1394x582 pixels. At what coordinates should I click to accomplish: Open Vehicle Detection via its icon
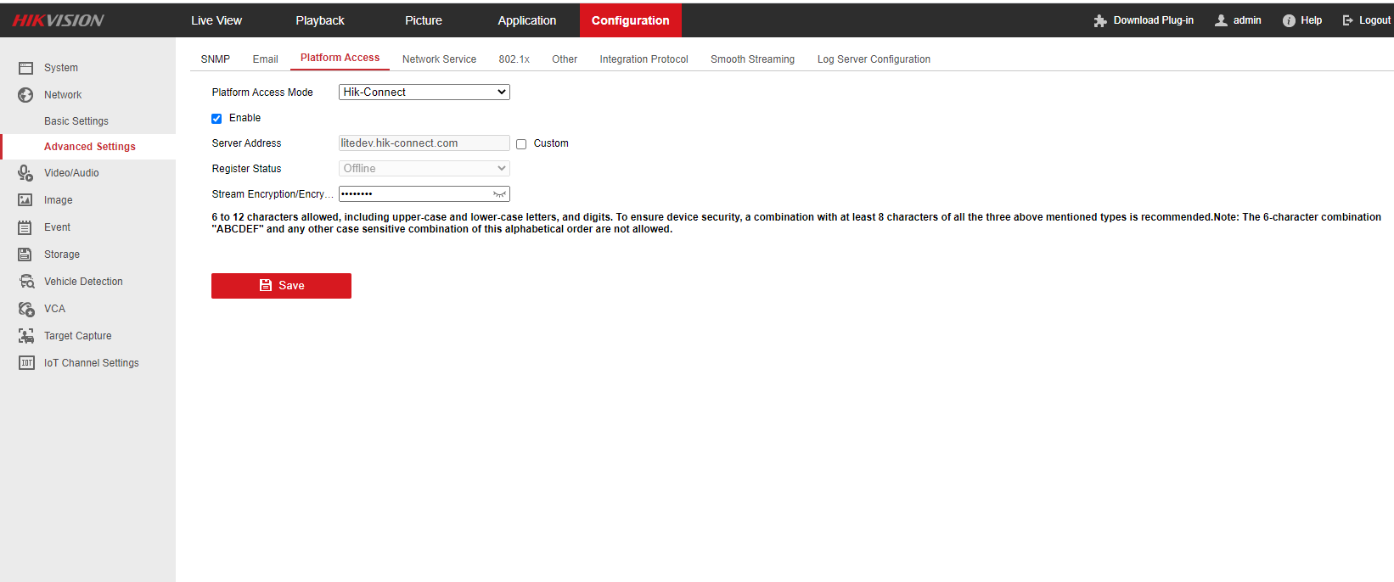pyautogui.click(x=26, y=282)
